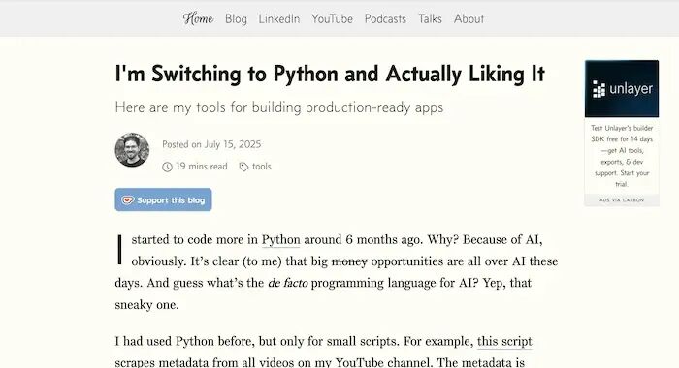
Task: Visit the YouTube nav link
Action: [332, 19]
